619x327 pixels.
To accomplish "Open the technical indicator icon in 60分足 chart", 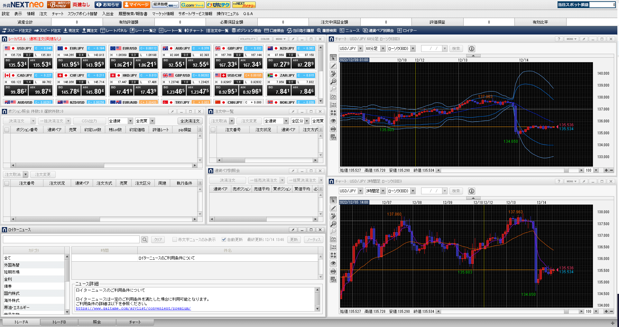I will point(333,97).
